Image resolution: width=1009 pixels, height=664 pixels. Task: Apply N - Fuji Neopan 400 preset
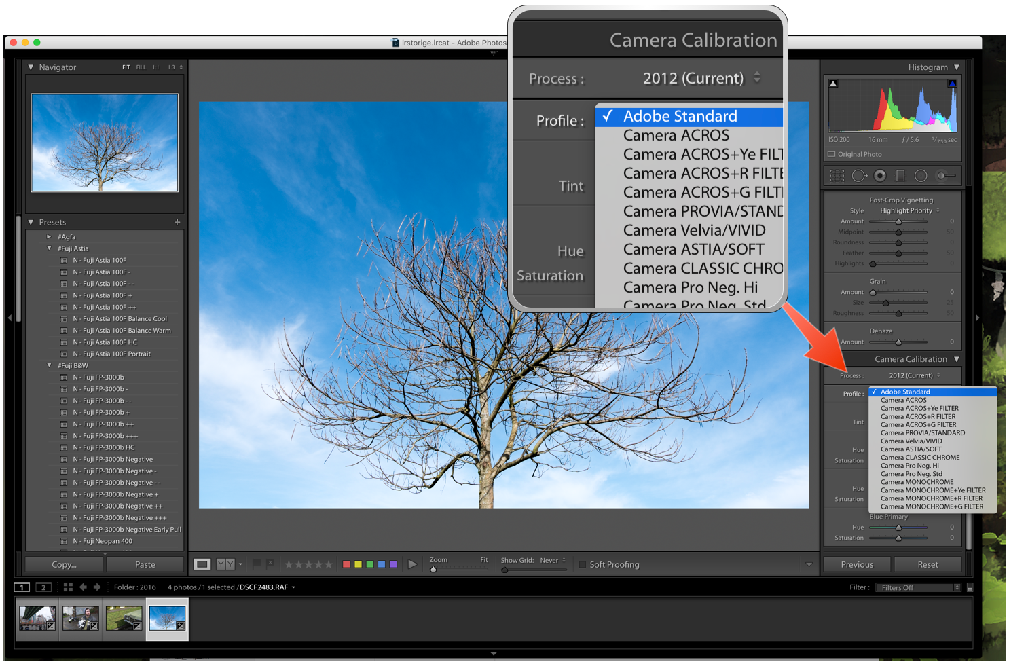point(103,541)
